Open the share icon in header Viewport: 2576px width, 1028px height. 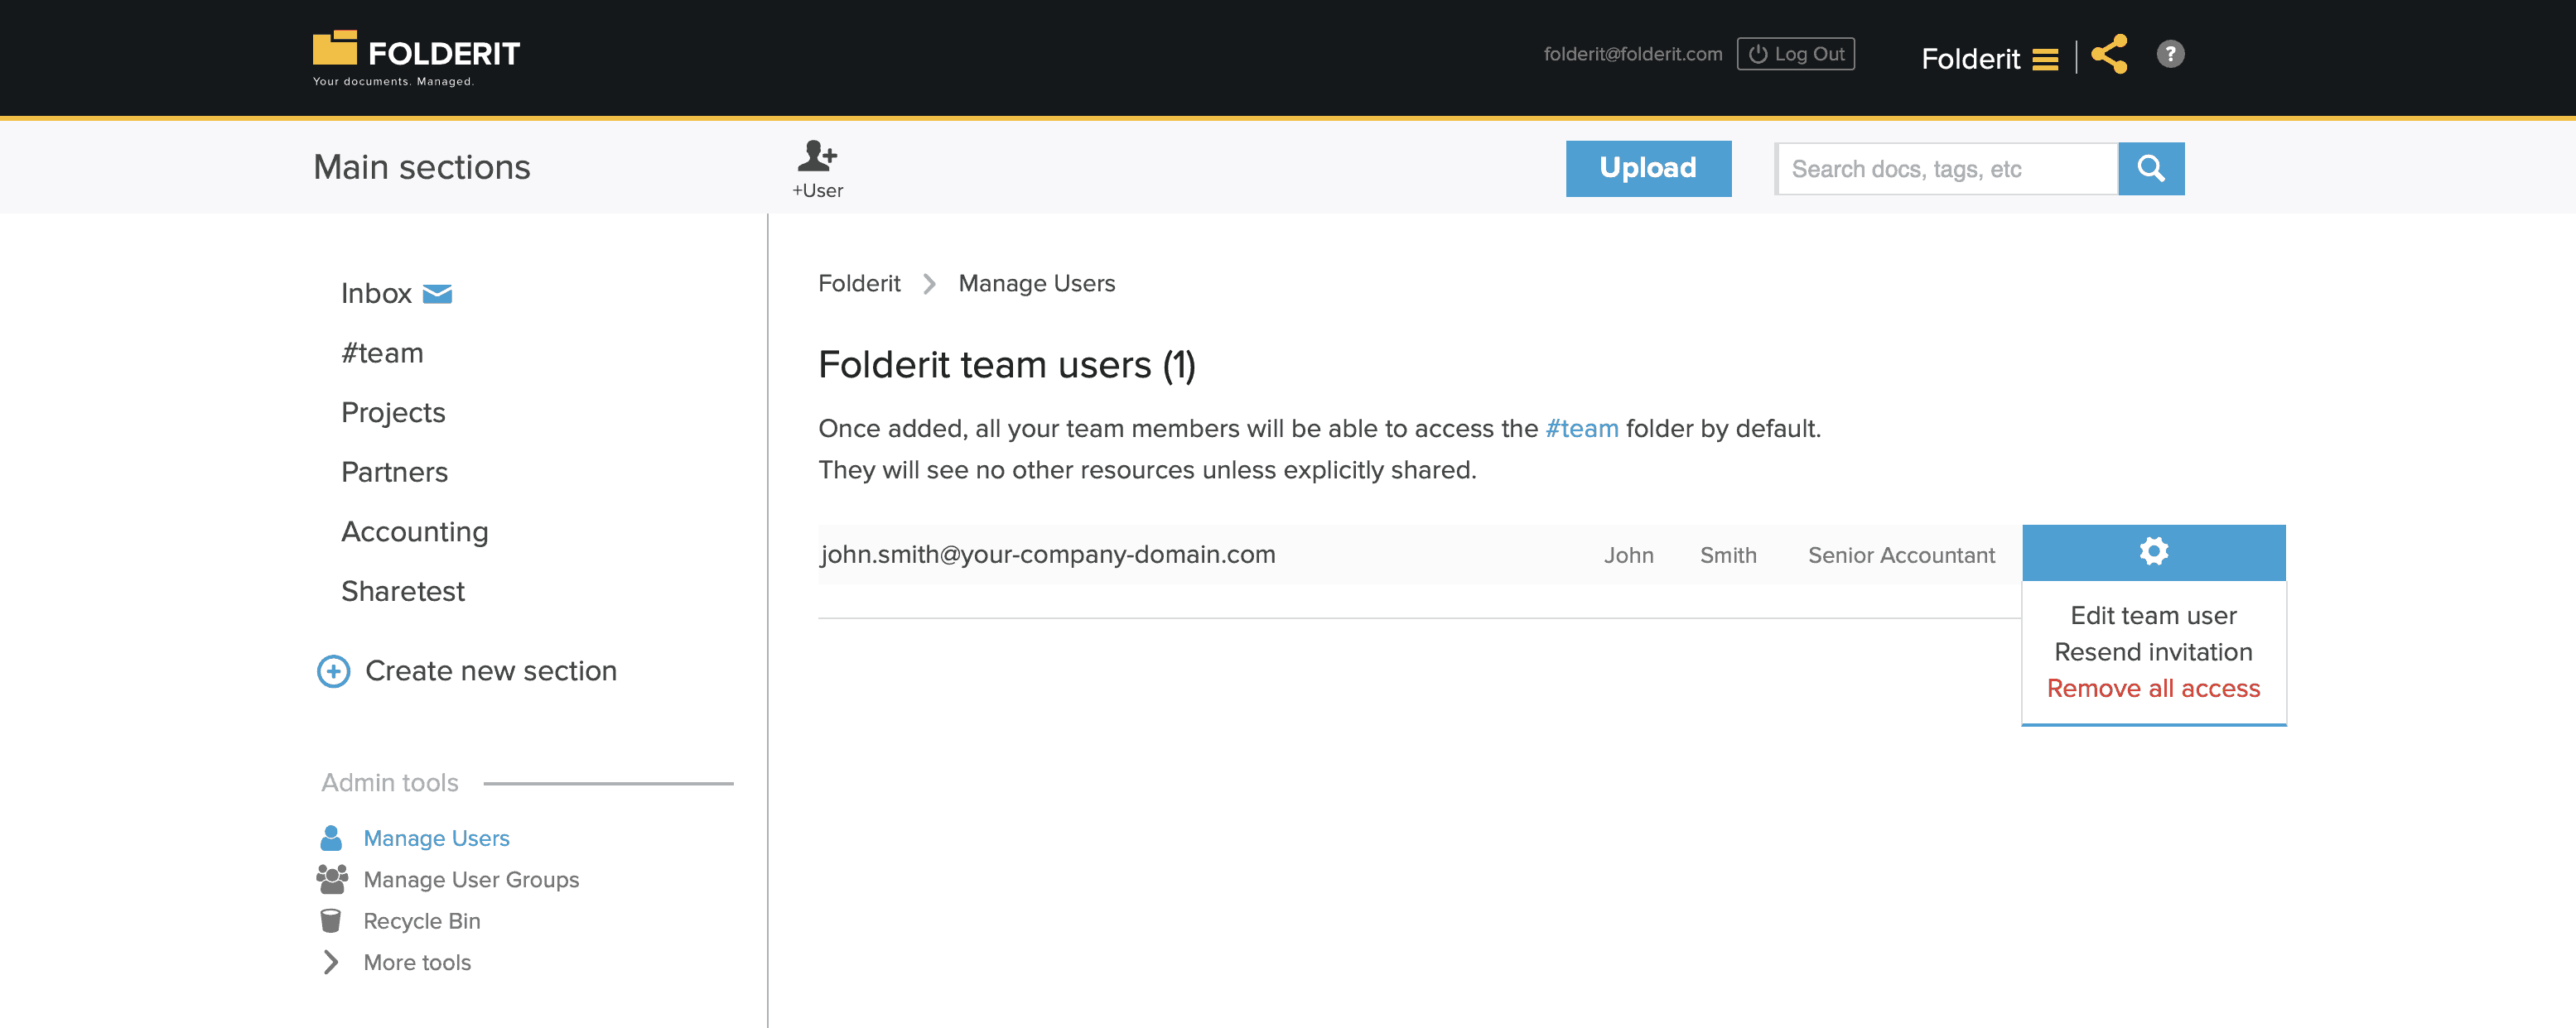2109,55
